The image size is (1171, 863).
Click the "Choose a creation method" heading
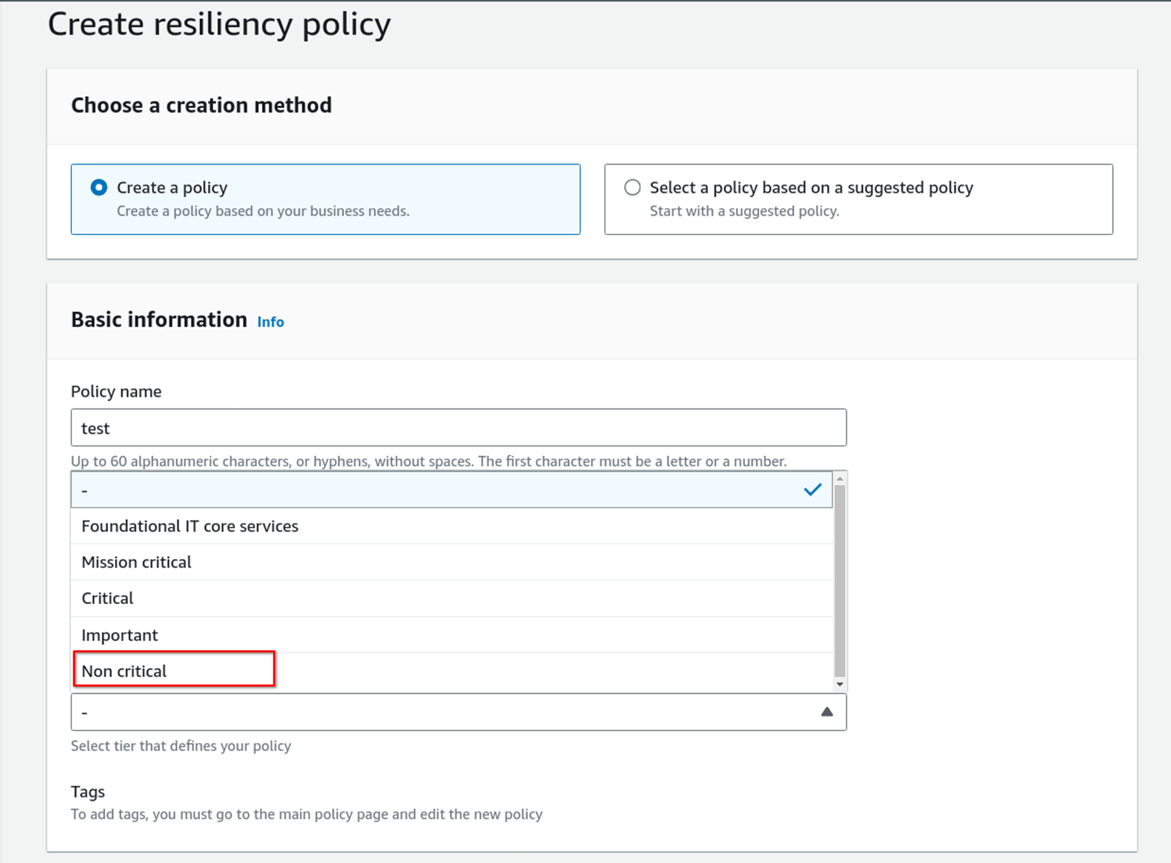[201, 105]
